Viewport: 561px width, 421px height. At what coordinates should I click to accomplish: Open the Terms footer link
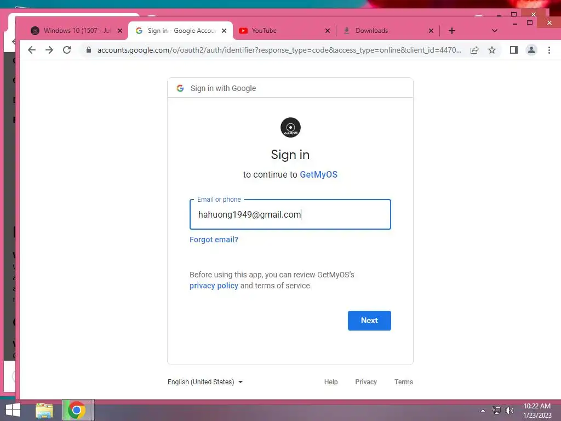[x=404, y=382]
